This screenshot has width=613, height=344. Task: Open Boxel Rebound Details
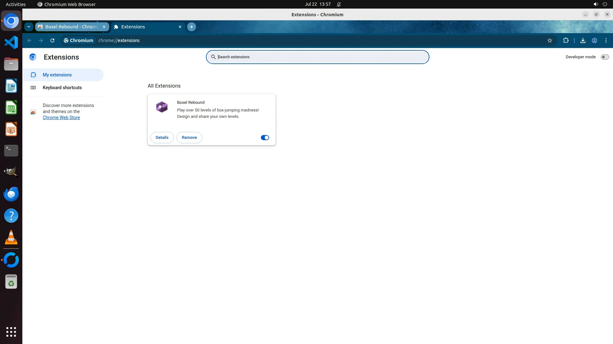[162, 138]
